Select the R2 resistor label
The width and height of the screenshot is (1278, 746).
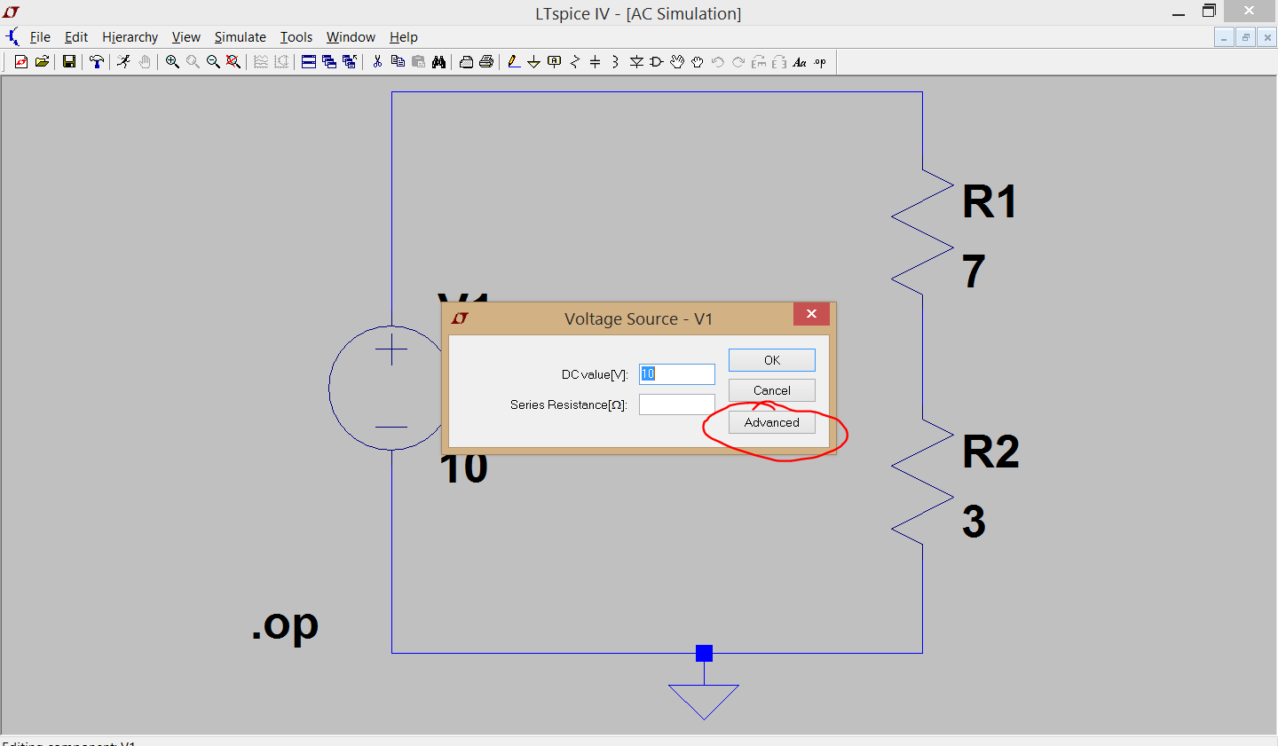990,452
